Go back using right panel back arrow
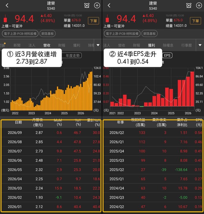The height and width of the screenshot is (214, 204). click(109, 5)
